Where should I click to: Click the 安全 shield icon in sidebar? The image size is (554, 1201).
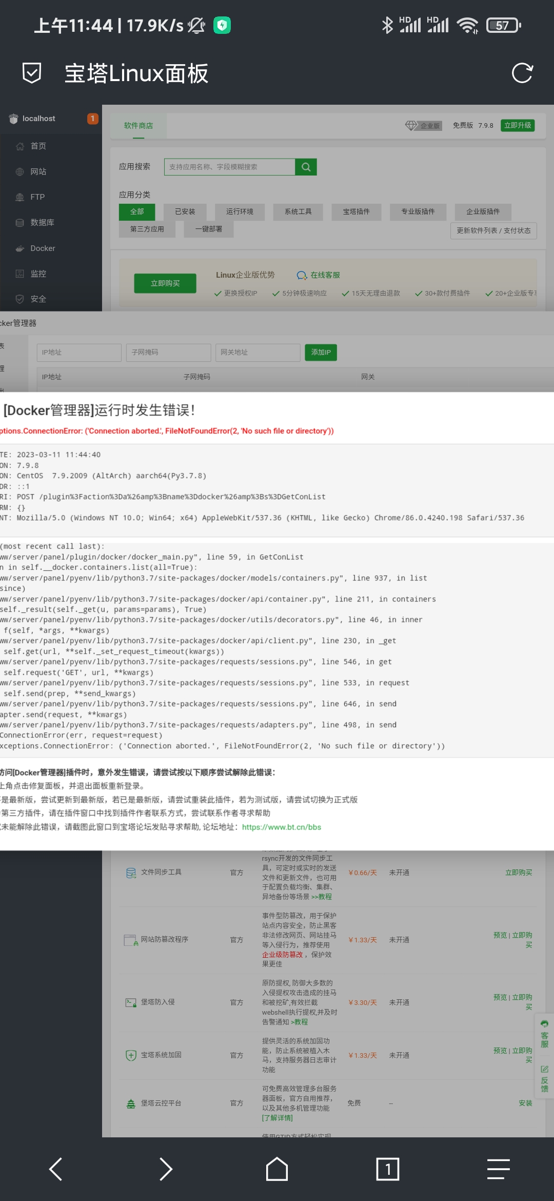coord(20,299)
